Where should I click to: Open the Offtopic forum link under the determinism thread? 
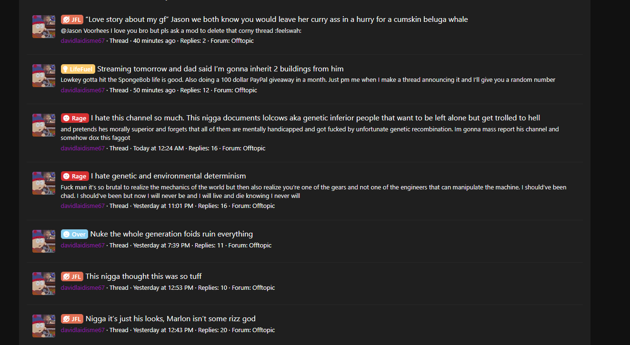[x=263, y=206]
